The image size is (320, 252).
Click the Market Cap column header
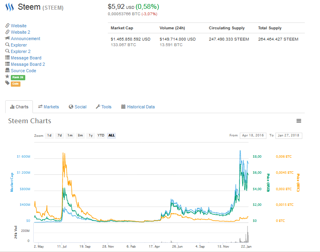point(122,28)
